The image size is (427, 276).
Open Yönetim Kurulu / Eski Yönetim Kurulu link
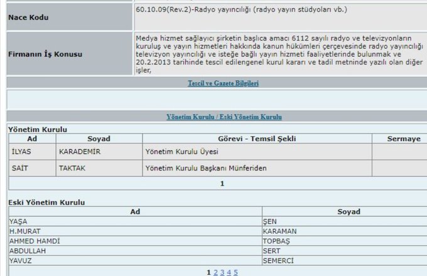tap(224, 117)
